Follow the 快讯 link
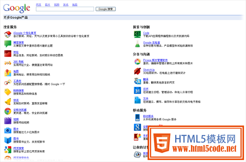246x162 pixels. pyautogui.click(x=16, y=100)
